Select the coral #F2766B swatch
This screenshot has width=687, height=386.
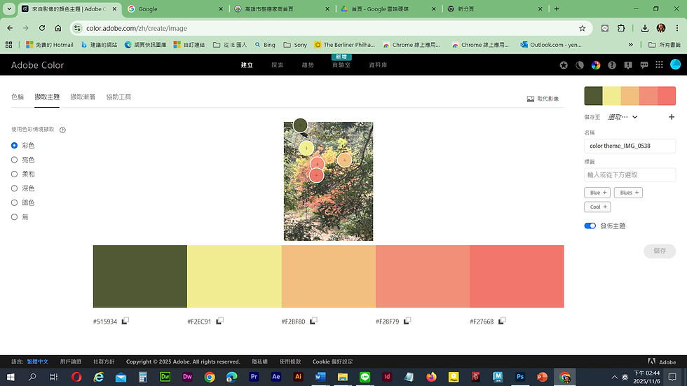pos(517,276)
